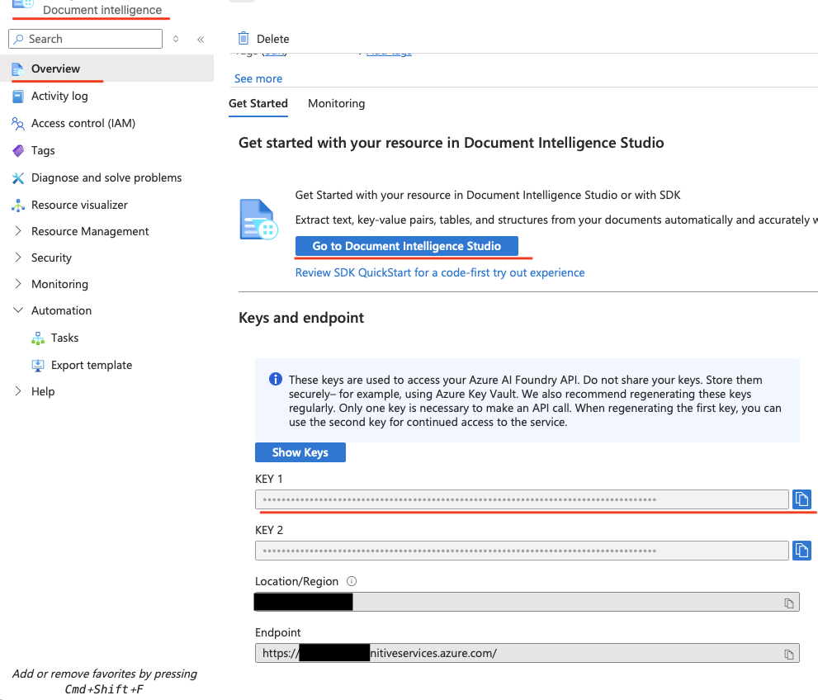Click the purple Tags icon
The image size is (818, 700).
pos(17,151)
